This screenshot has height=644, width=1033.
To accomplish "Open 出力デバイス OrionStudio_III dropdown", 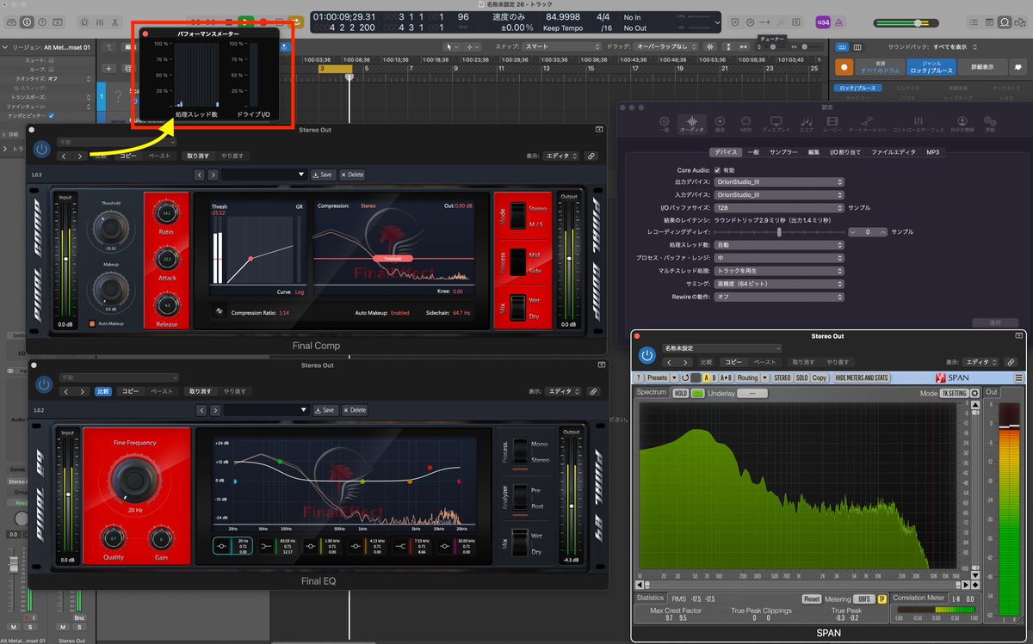I will (779, 182).
